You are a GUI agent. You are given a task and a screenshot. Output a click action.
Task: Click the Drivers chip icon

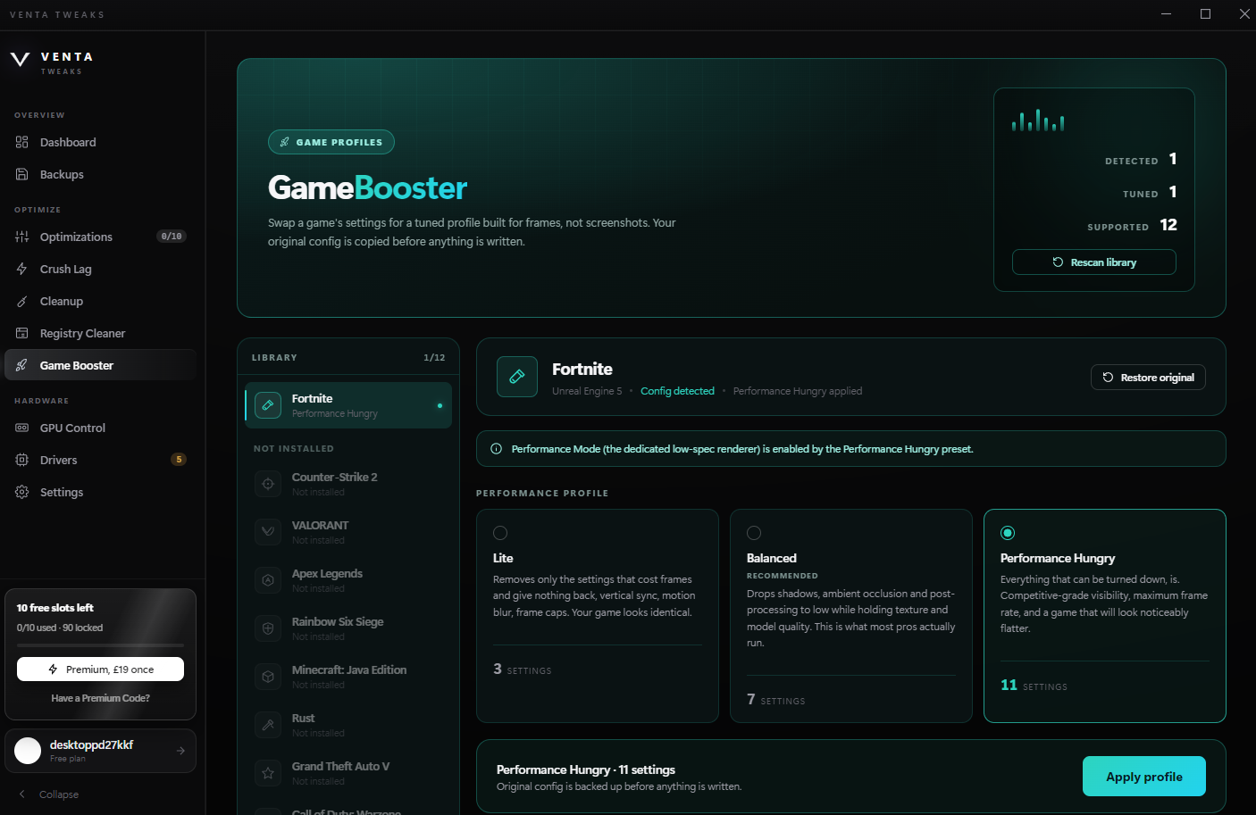22,460
